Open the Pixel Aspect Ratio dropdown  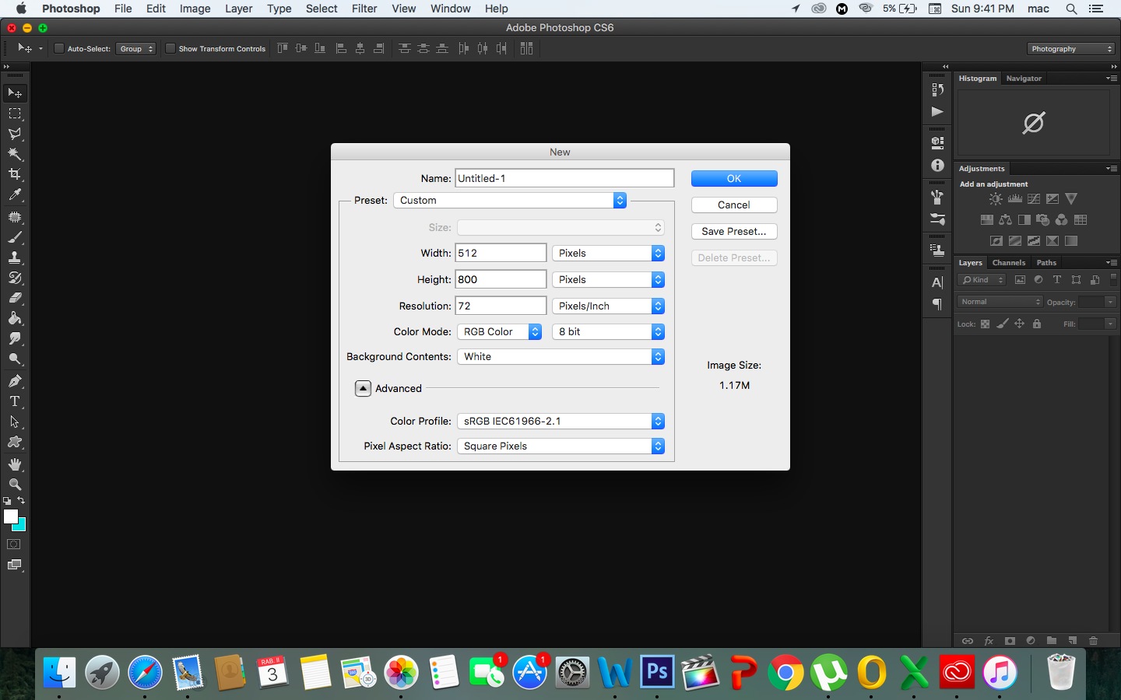pos(560,446)
